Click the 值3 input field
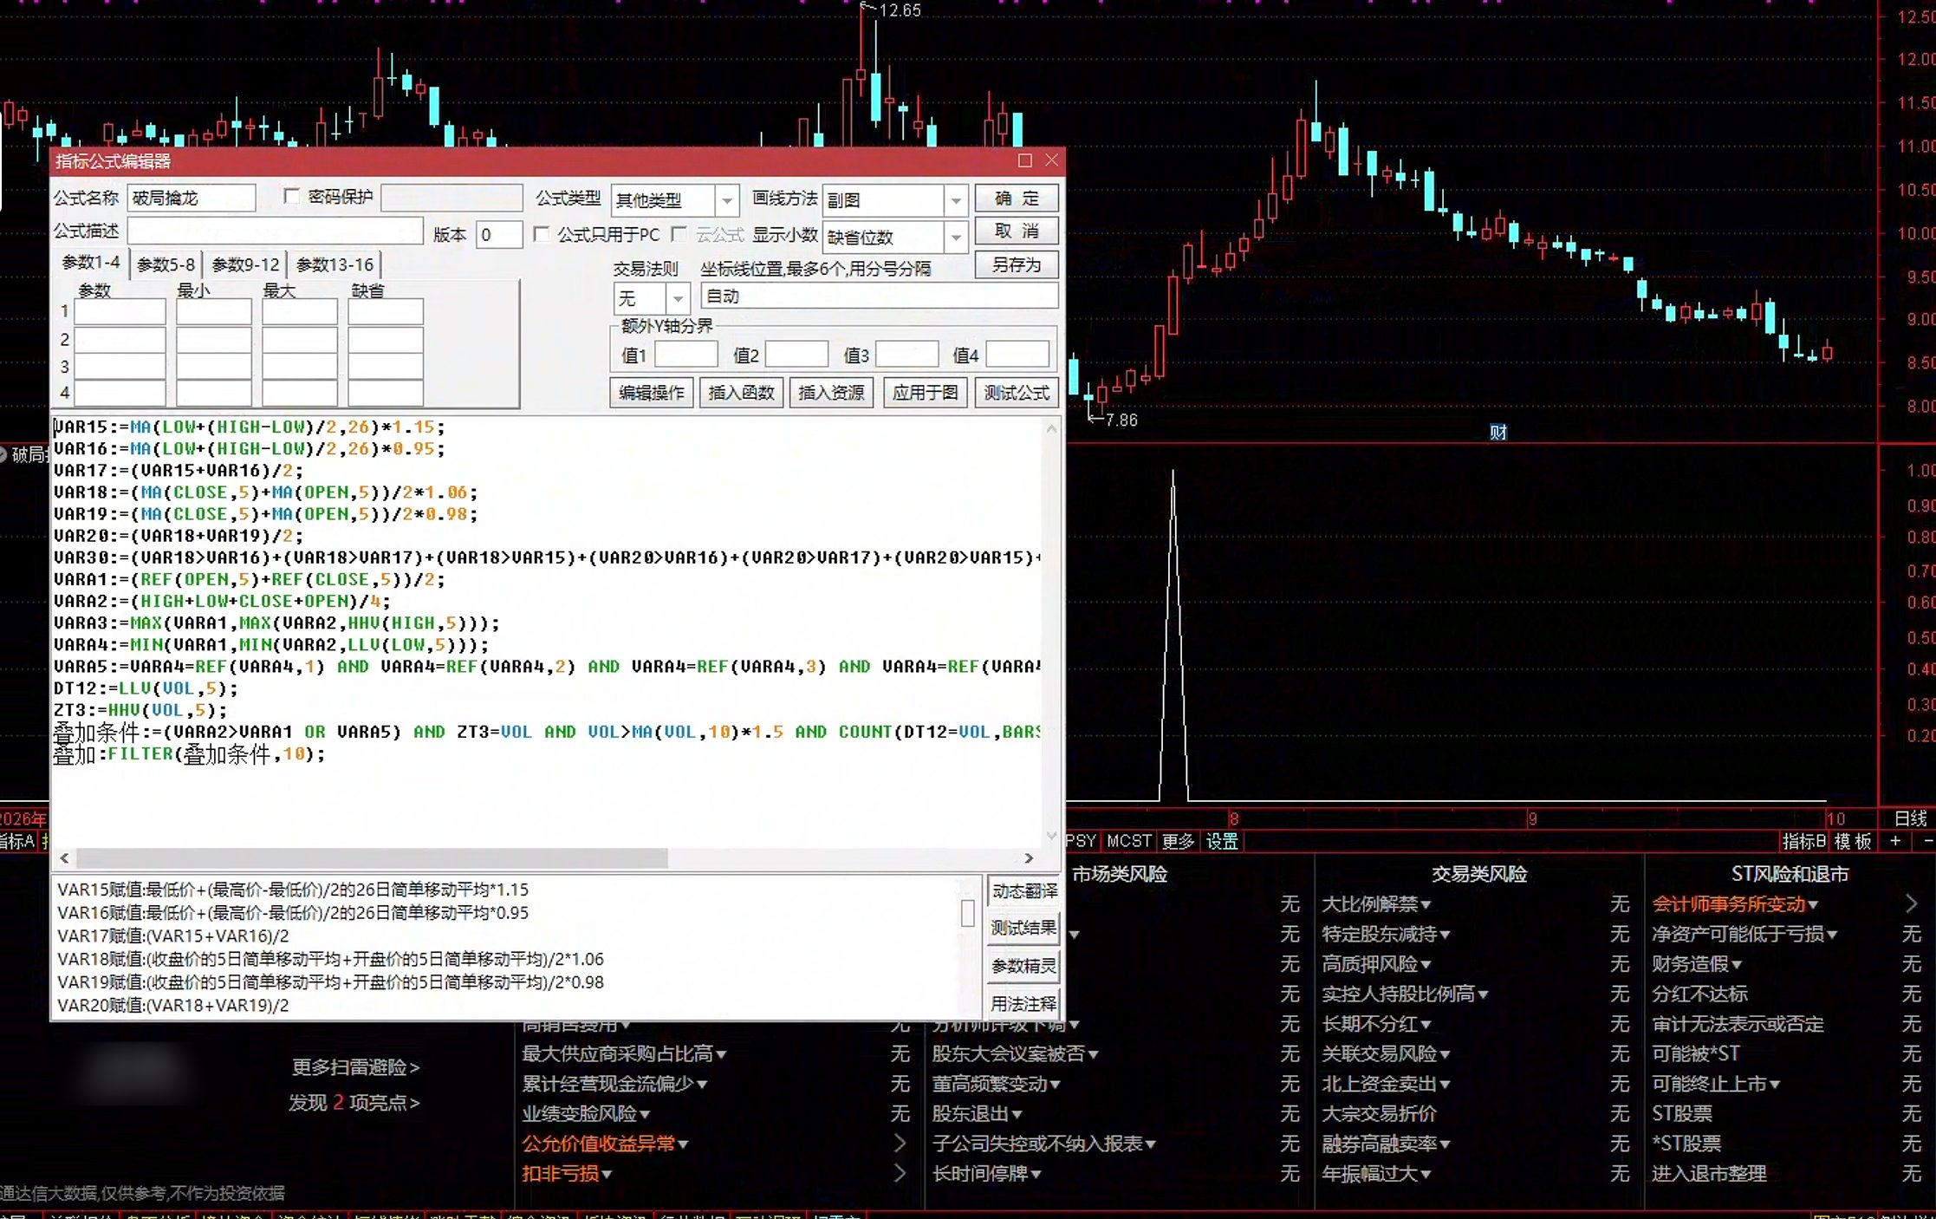Viewport: 1936px width, 1219px height. pyautogui.click(x=906, y=355)
